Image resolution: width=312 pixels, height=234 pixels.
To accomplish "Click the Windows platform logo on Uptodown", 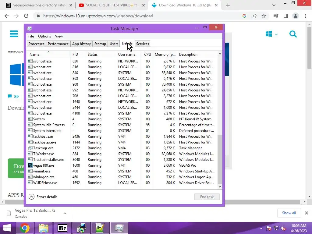I will pos(269,34).
